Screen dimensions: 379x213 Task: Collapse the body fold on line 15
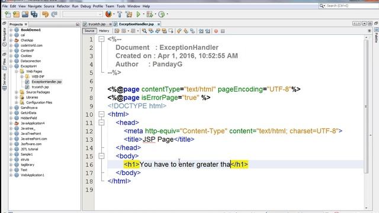coord(101,156)
